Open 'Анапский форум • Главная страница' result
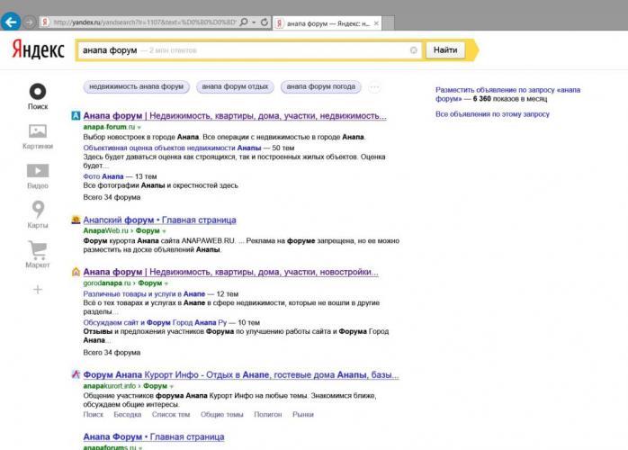Screen dimensions: 628x450 click(159, 220)
